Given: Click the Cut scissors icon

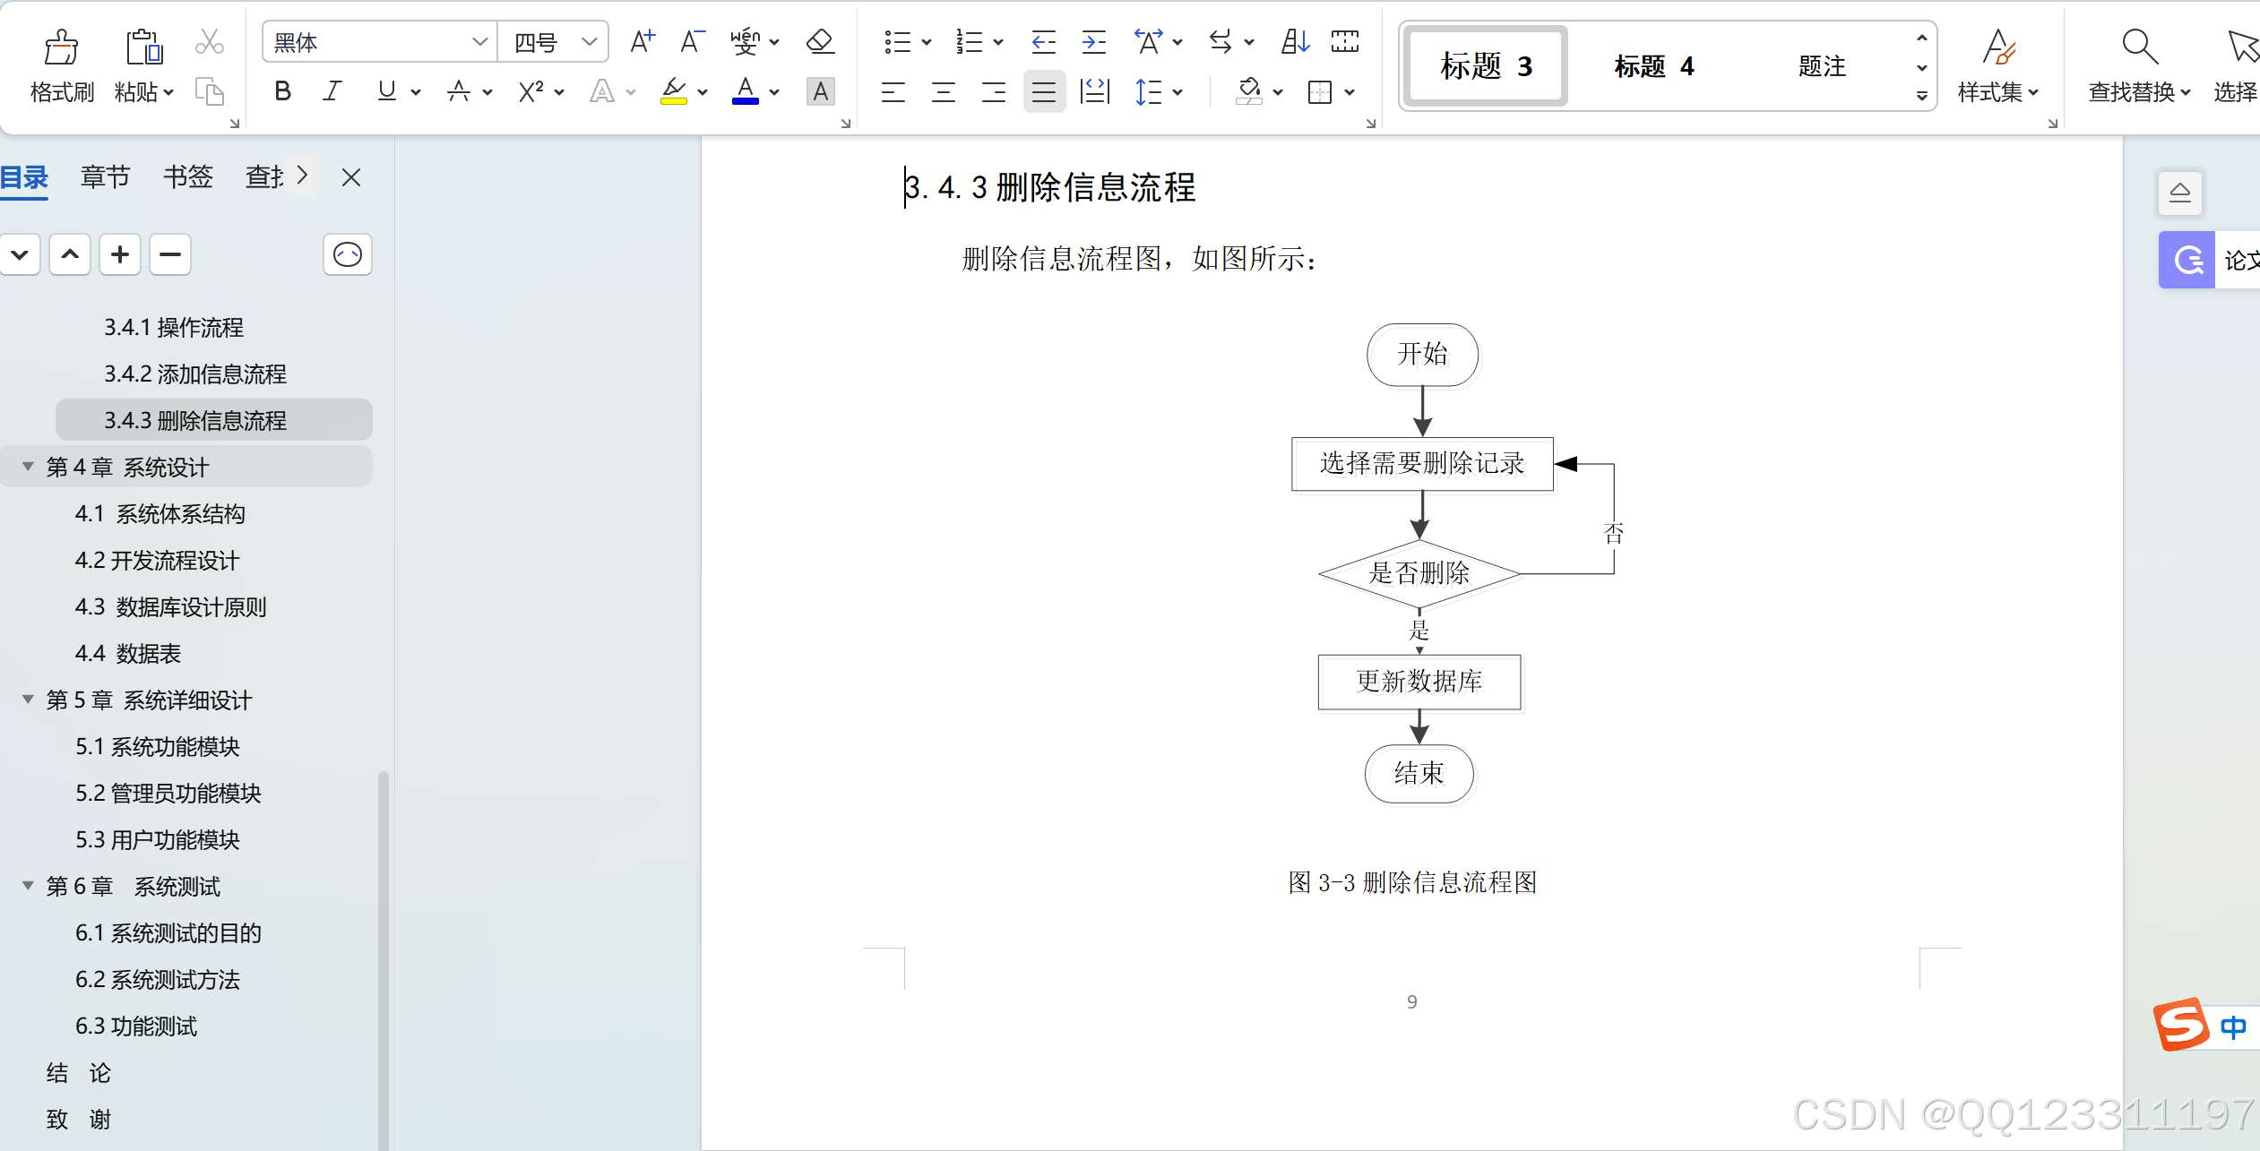Looking at the screenshot, I should tap(210, 41).
